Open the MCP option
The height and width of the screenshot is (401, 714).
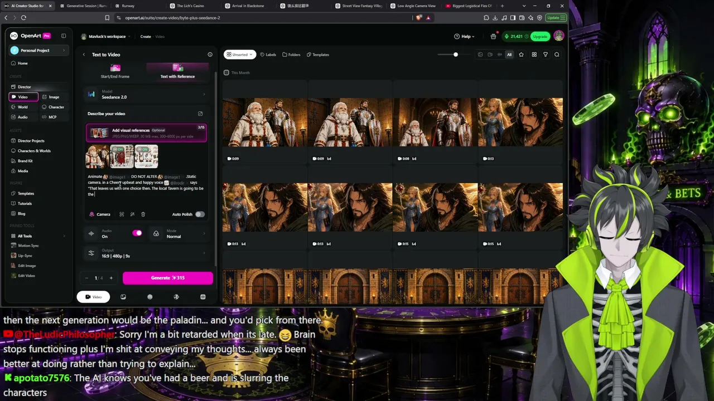52,117
